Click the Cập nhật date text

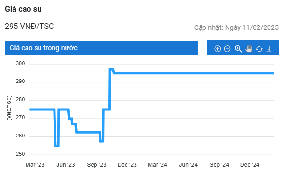point(236,27)
